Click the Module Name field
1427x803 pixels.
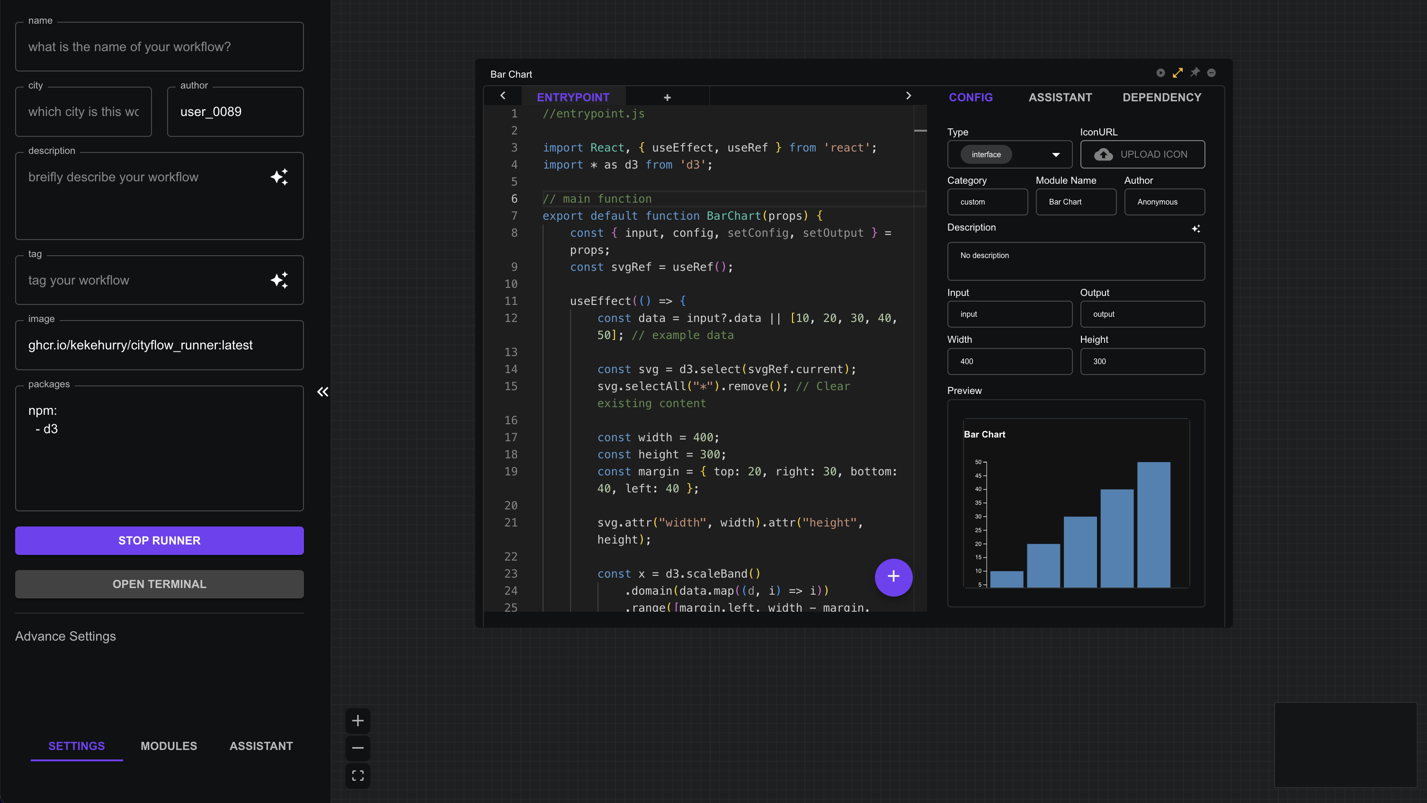click(1076, 202)
